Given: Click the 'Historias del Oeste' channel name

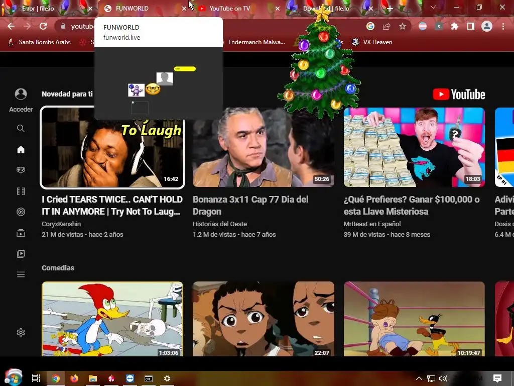Looking at the screenshot, I should (x=220, y=224).
